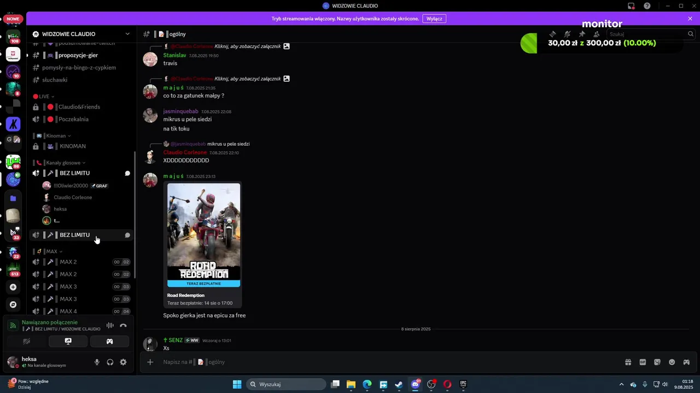The image size is (700, 393).
Task: Click the Windows taskbar Wyszukaj search box
Action: (x=285, y=384)
